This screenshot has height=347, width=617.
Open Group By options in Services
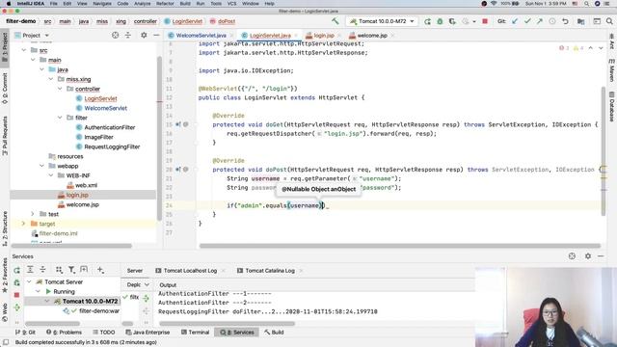click(59, 270)
